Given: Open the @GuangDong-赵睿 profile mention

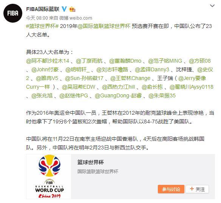Looking at the screenshot, I should (x=118, y=96).
